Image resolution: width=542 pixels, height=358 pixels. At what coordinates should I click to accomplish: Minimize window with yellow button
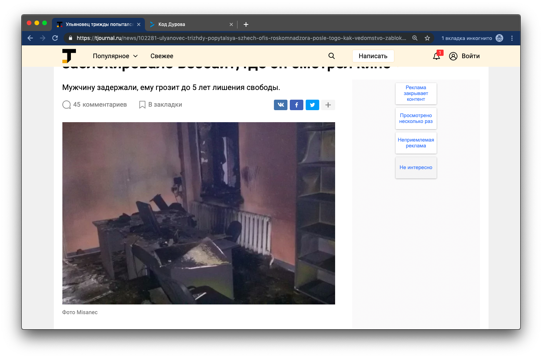(37, 23)
